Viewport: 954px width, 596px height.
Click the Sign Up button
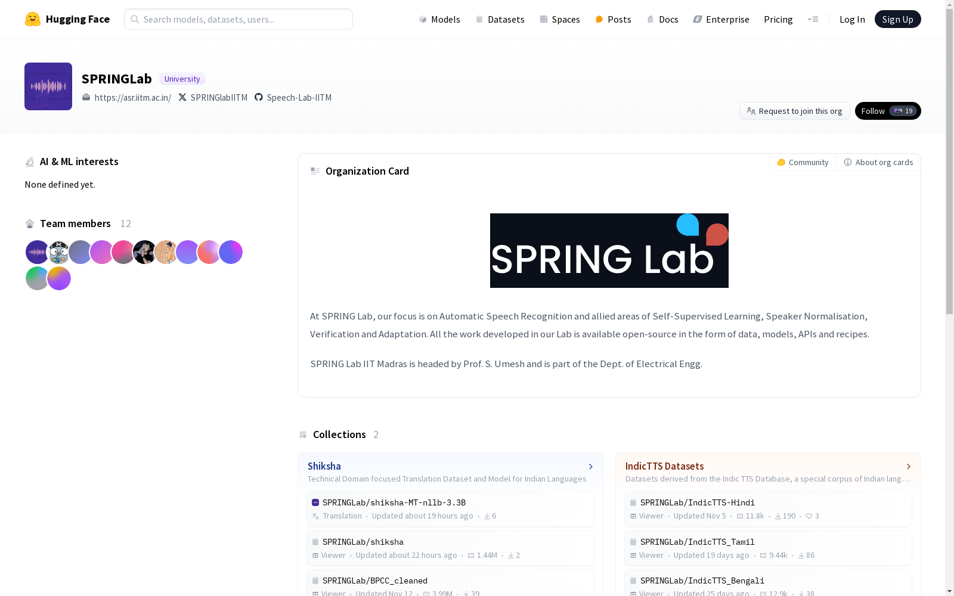(x=897, y=19)
